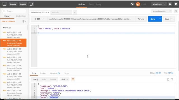Image resolution: width=179 pixels, height=100 pixels.
Task: Click the orange sync status icon
Action: [138, 4]
